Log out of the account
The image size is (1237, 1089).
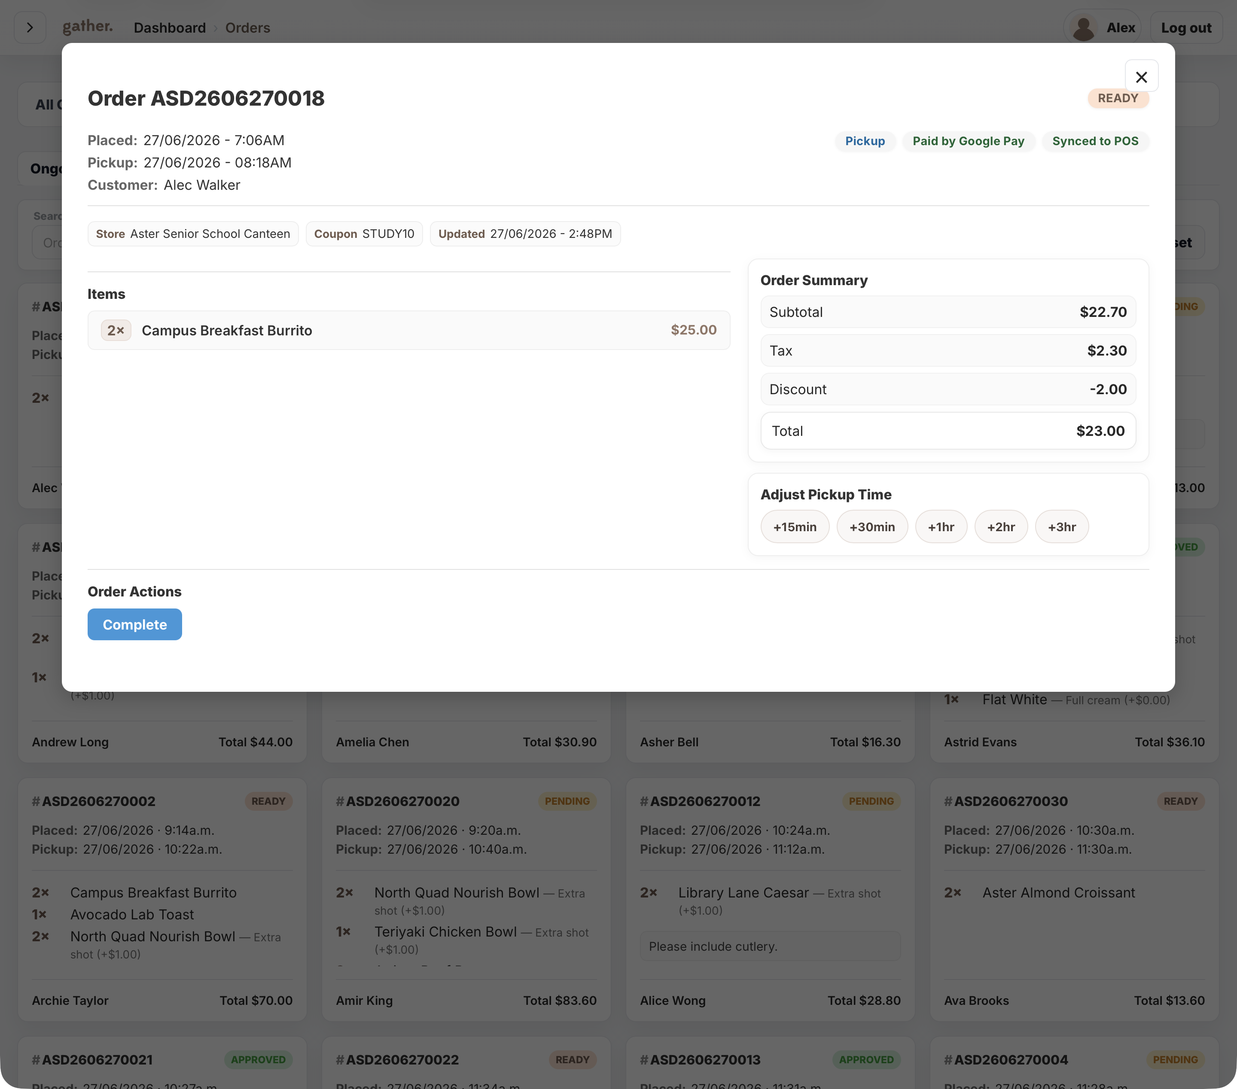click(x=1185, y=28)
